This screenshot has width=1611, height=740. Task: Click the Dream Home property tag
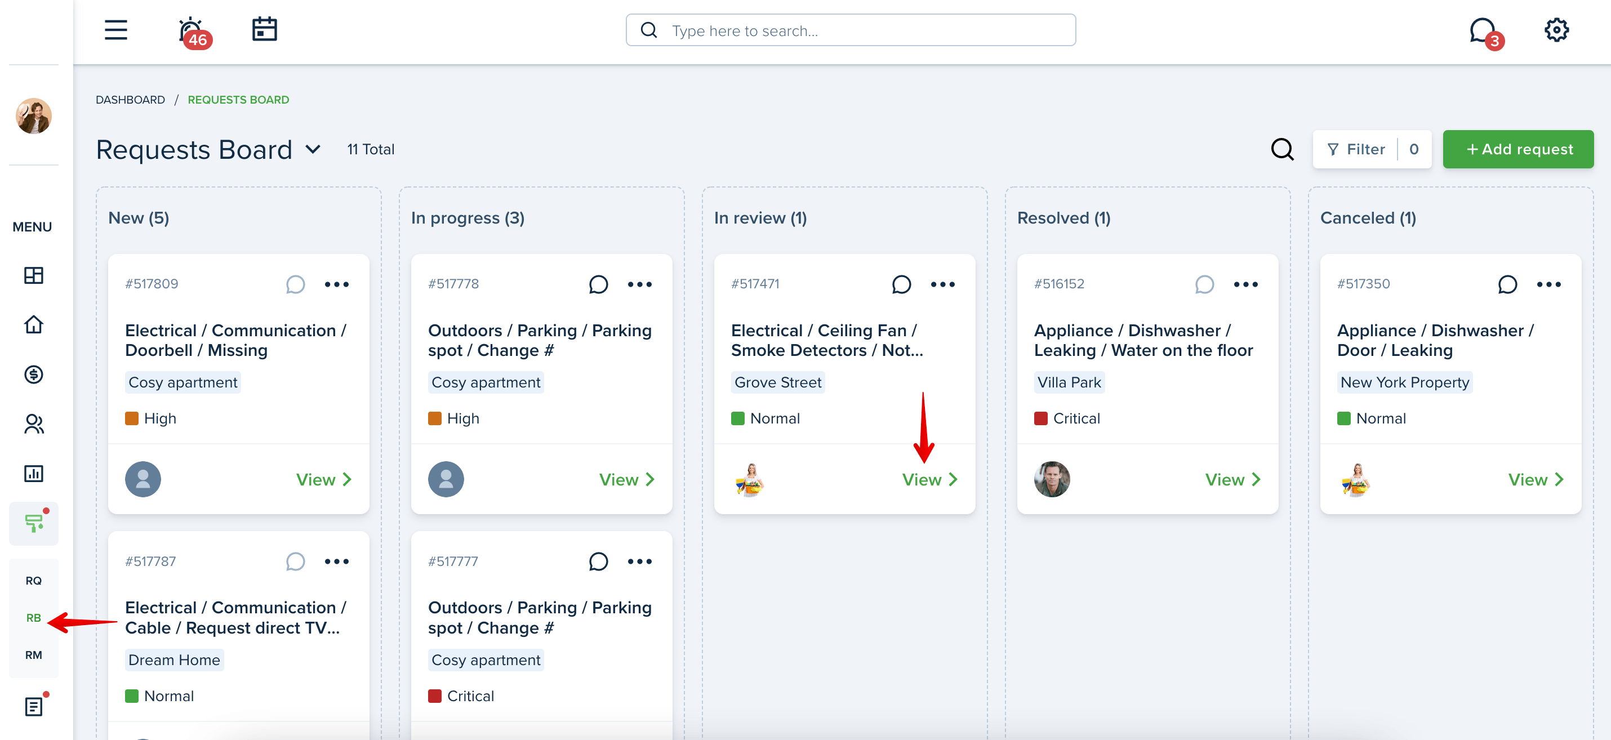(175, 660)
